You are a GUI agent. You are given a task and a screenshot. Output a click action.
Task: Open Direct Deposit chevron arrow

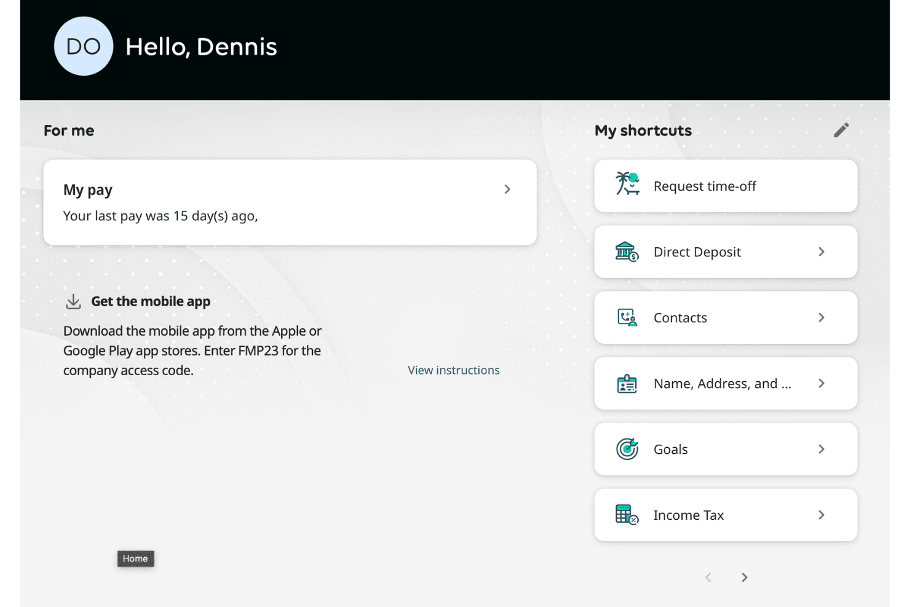click(821, 252)
